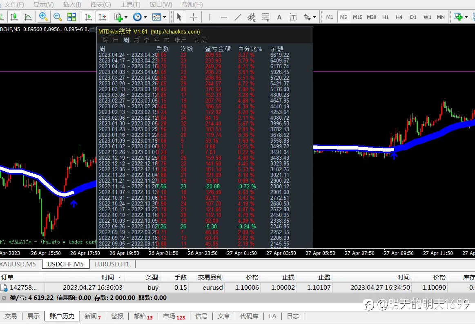
Task: Open the 工具(T) menu
Action: (131, 4)
